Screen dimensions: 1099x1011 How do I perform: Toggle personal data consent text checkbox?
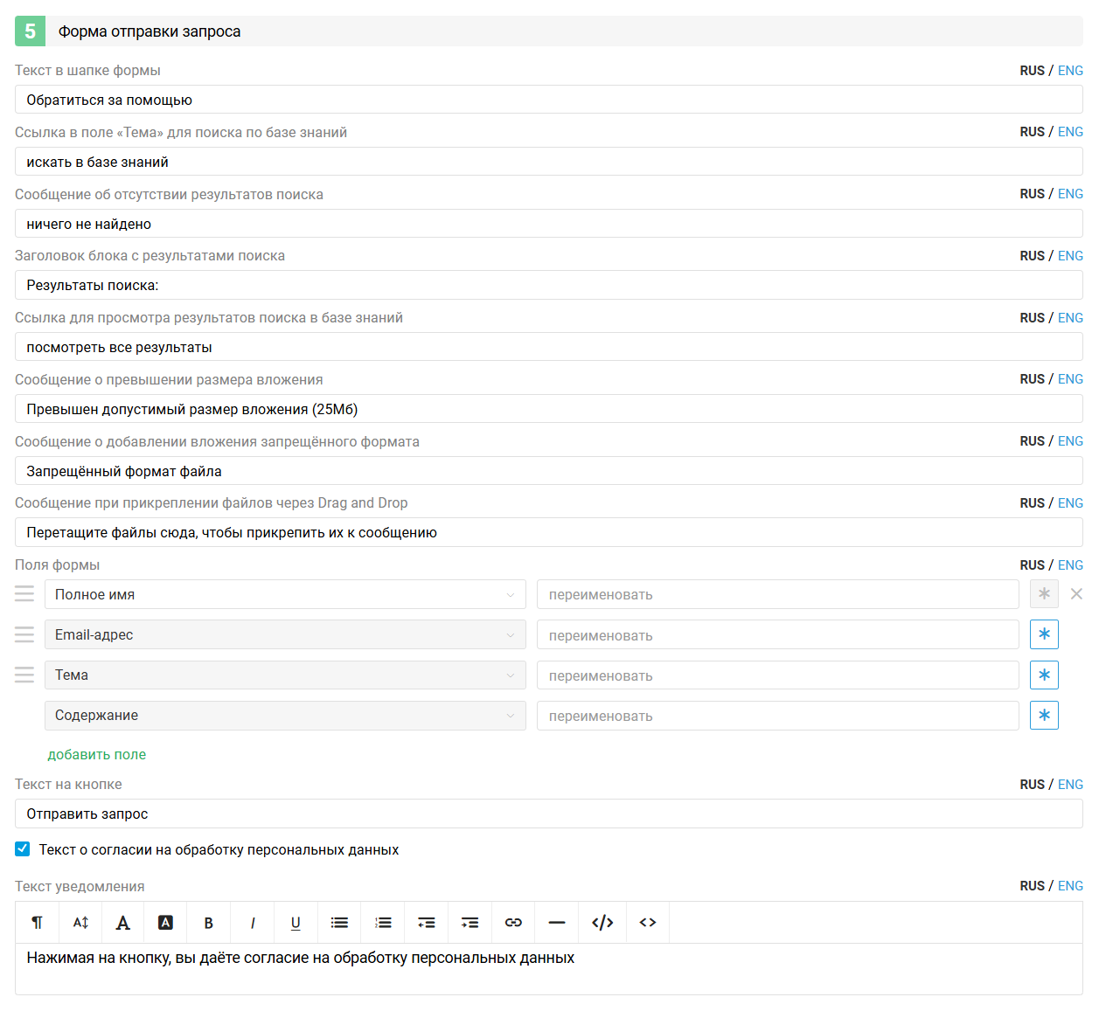(23, 849)
